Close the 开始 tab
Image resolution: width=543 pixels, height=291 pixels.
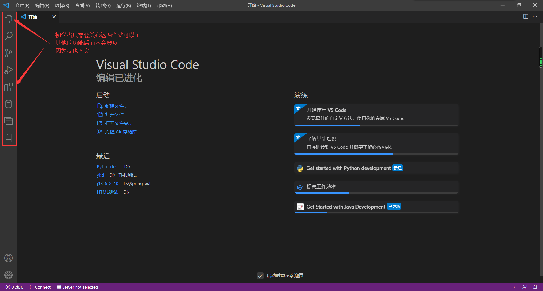pyautogui.click(x=54, y=17)
